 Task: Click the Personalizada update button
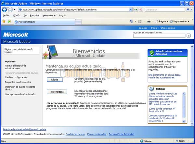(x=57, y=92)
